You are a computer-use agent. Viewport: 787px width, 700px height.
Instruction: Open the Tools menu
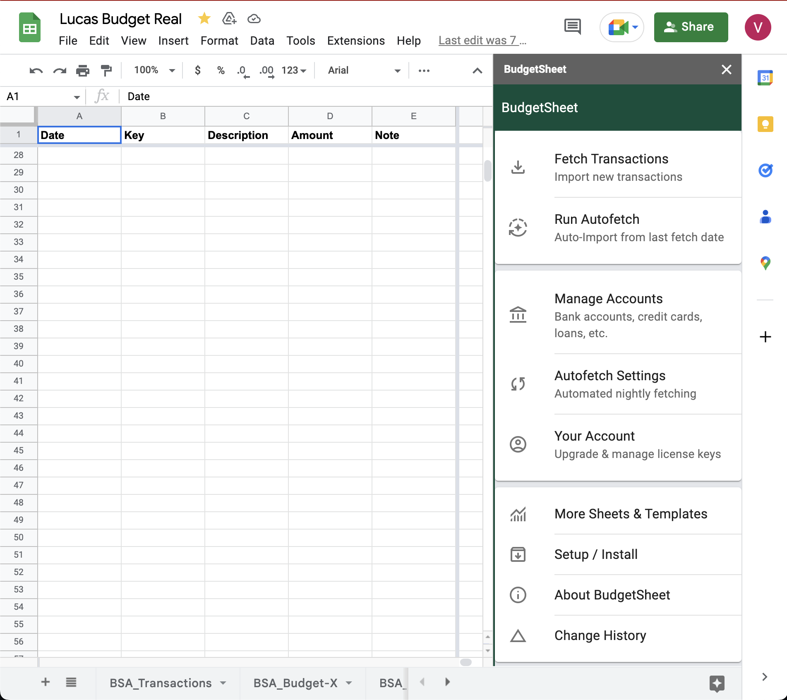pyautogui.click(x=300, y=41)
